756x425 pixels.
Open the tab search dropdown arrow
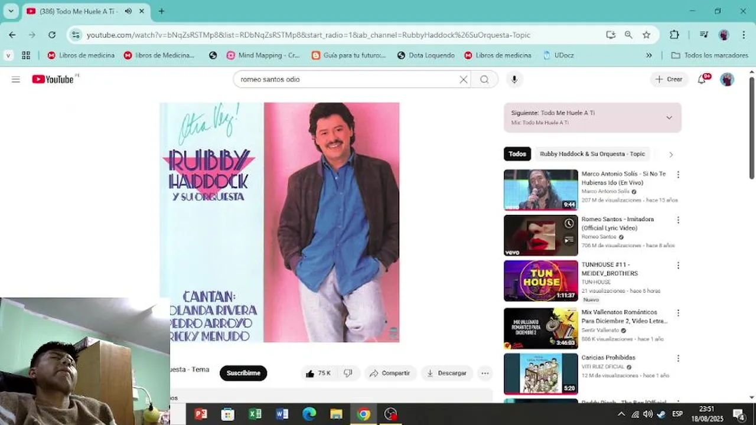[11, 11]
